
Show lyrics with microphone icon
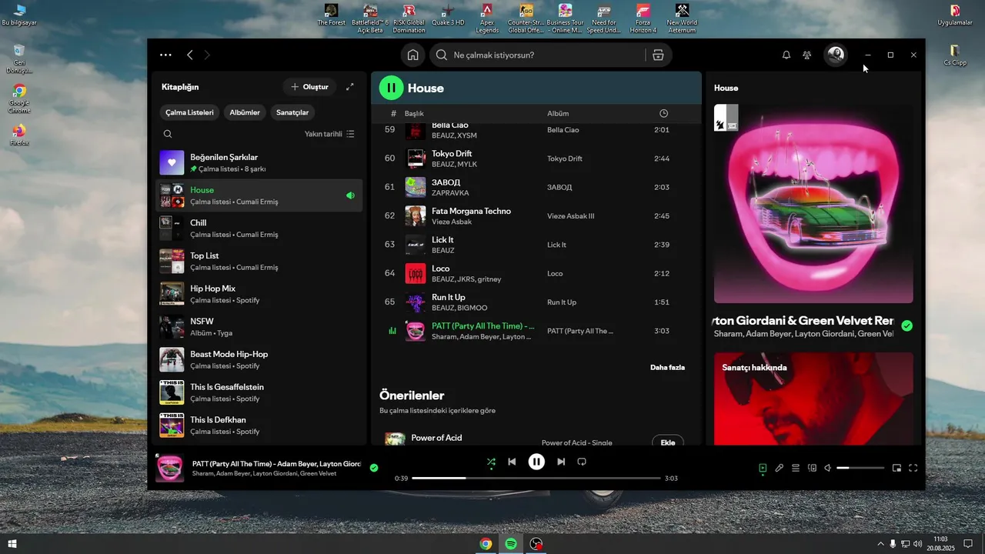[779, 468]
